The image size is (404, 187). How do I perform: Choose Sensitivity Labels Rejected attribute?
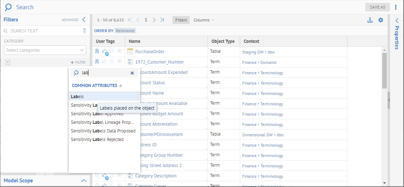tap(97, 140)
